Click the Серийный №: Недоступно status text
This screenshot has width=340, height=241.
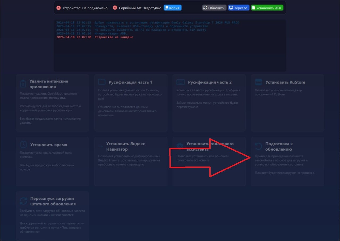pyautogui.click(x=140, y=8)
